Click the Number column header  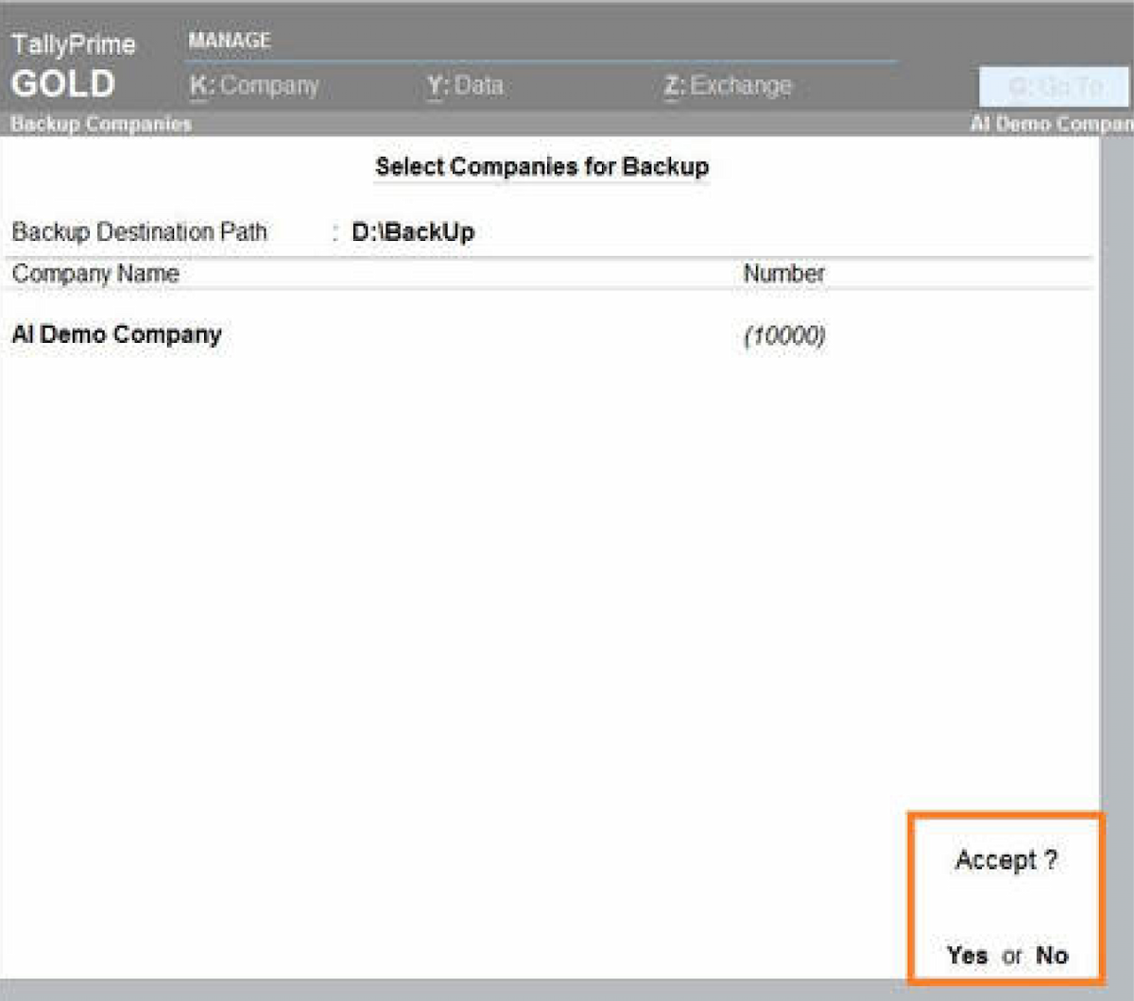click(783, 274)
